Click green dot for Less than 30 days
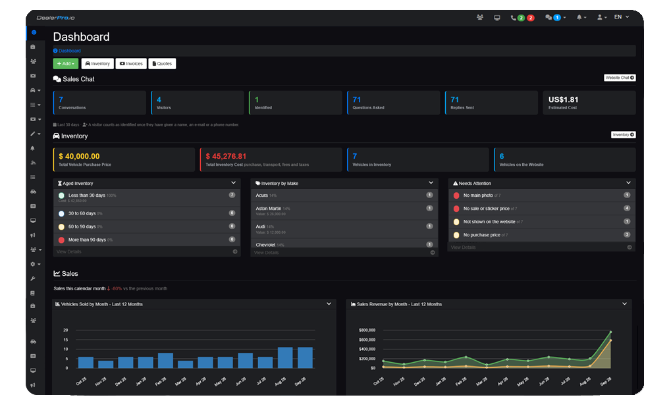Screen dimensions: 669x418 [x=61, y=196]
